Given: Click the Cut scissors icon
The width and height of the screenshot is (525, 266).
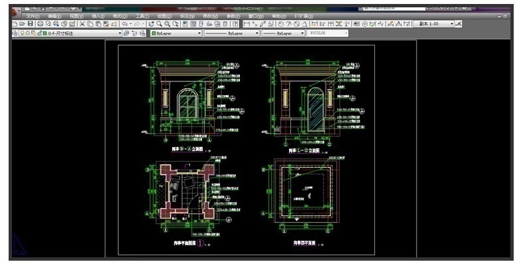Looking at the screenshot, I should 82,24.
